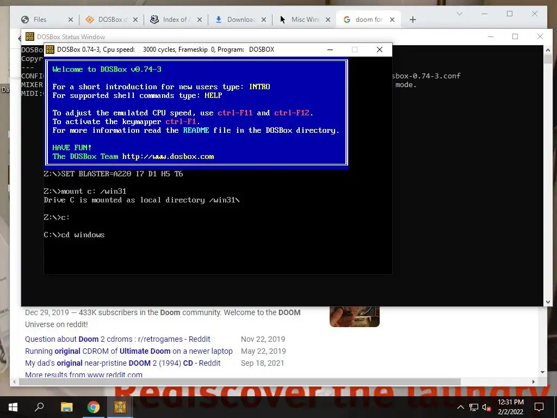Select the 'doom for' Google tab

point(369,20)
